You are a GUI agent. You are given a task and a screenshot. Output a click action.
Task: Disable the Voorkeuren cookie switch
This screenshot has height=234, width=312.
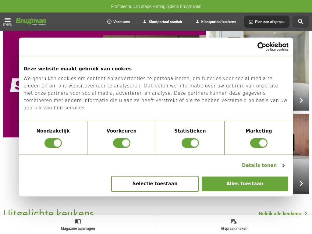point(122,143)
